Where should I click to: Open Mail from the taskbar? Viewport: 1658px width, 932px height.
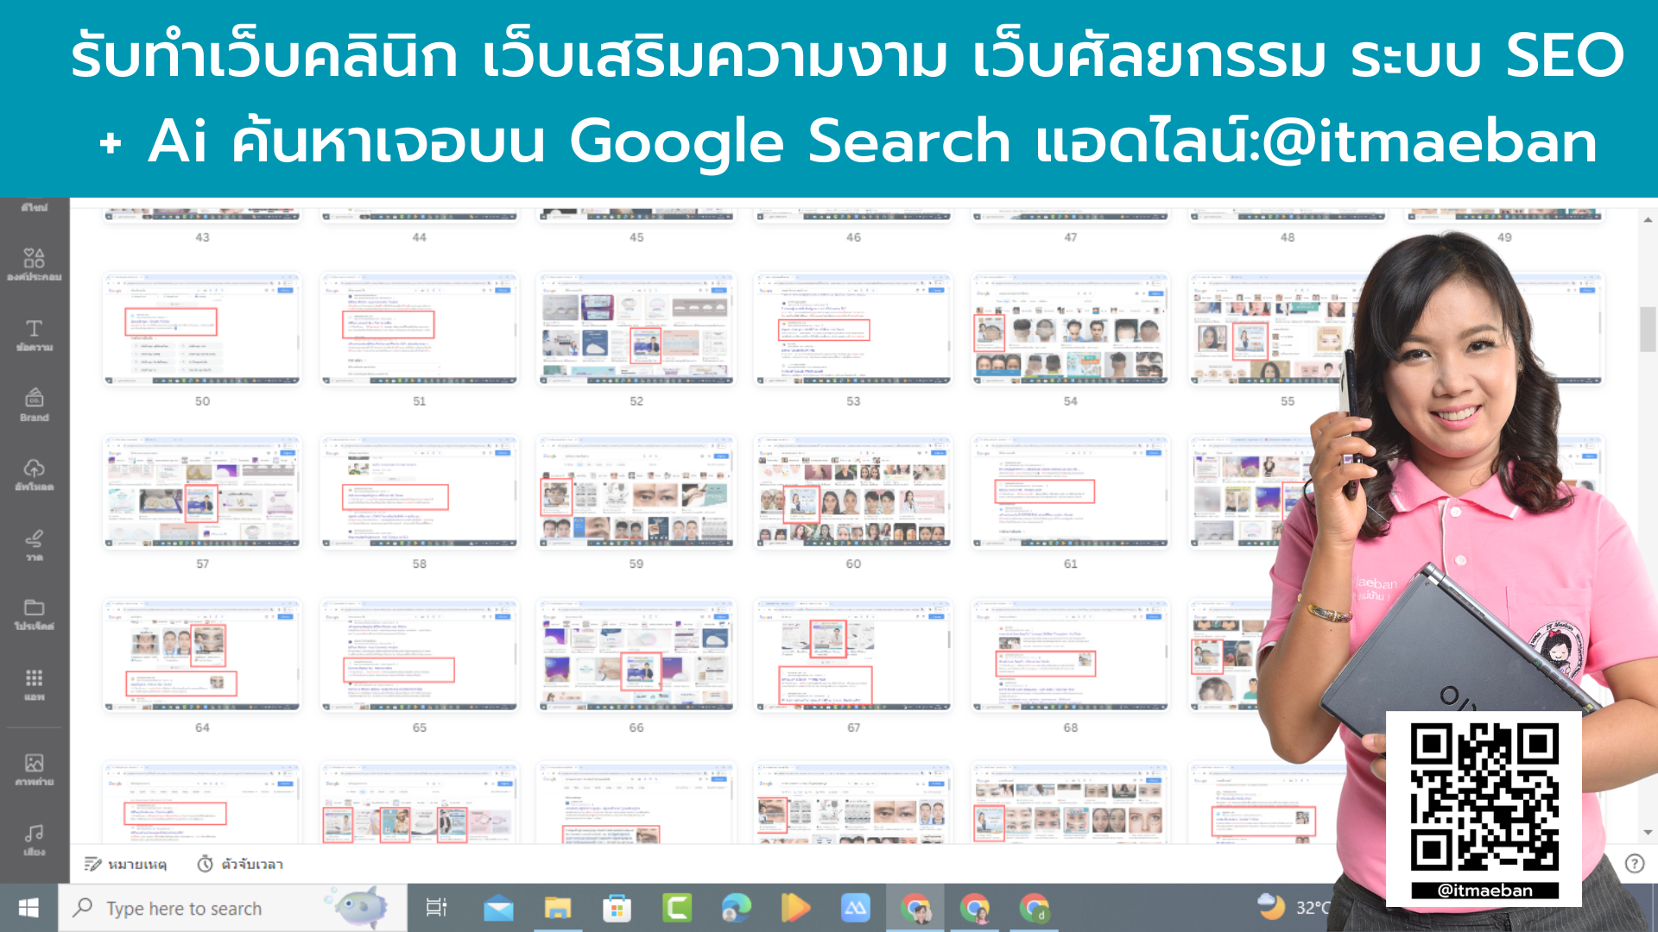pos(499,908)
